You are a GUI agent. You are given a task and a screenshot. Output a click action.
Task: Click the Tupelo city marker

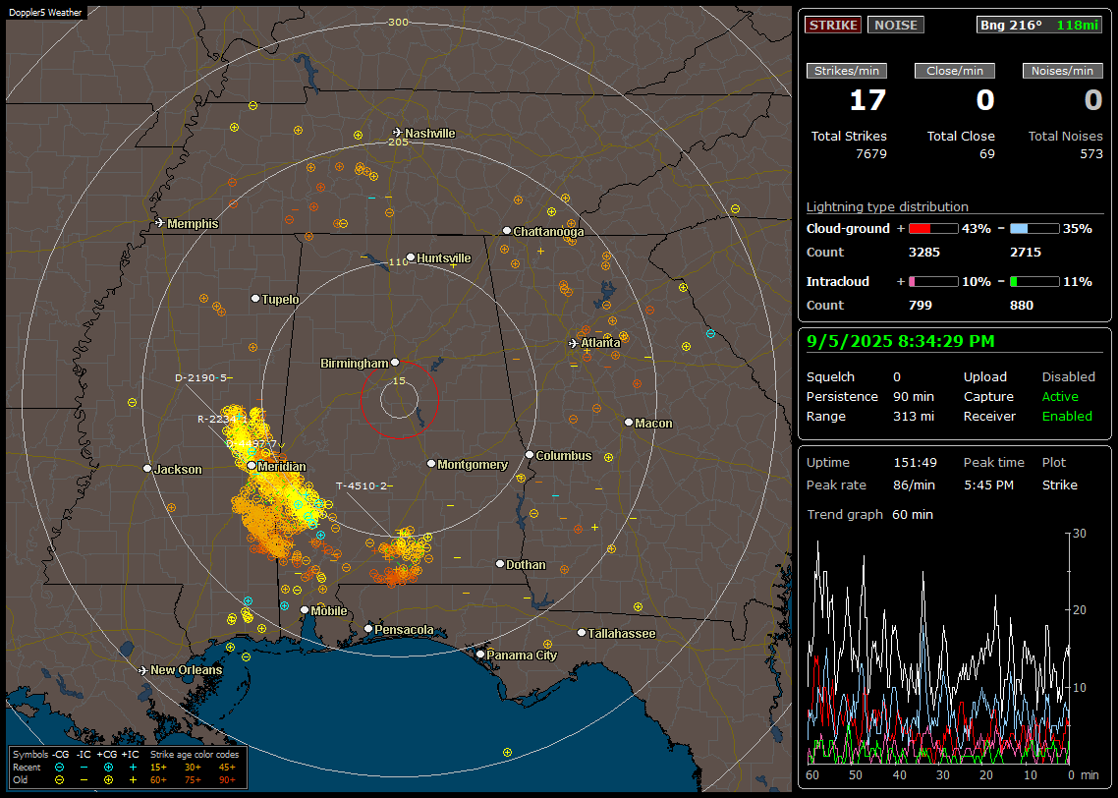(x=255, y=298)
